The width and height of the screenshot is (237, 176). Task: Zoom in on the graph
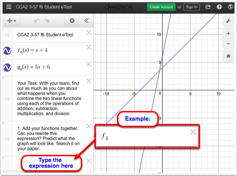(x=228, y=33)
